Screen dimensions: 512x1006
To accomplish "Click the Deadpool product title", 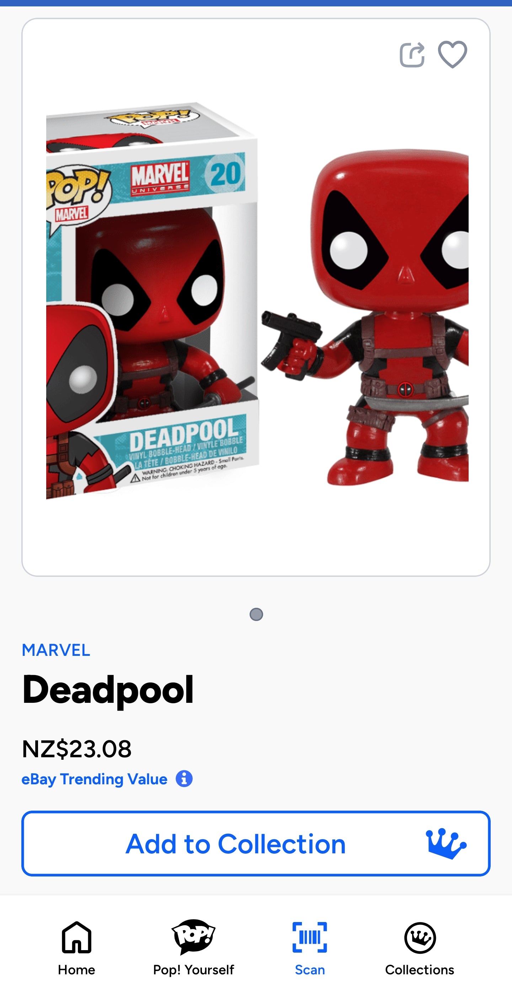I will point(108,690).
